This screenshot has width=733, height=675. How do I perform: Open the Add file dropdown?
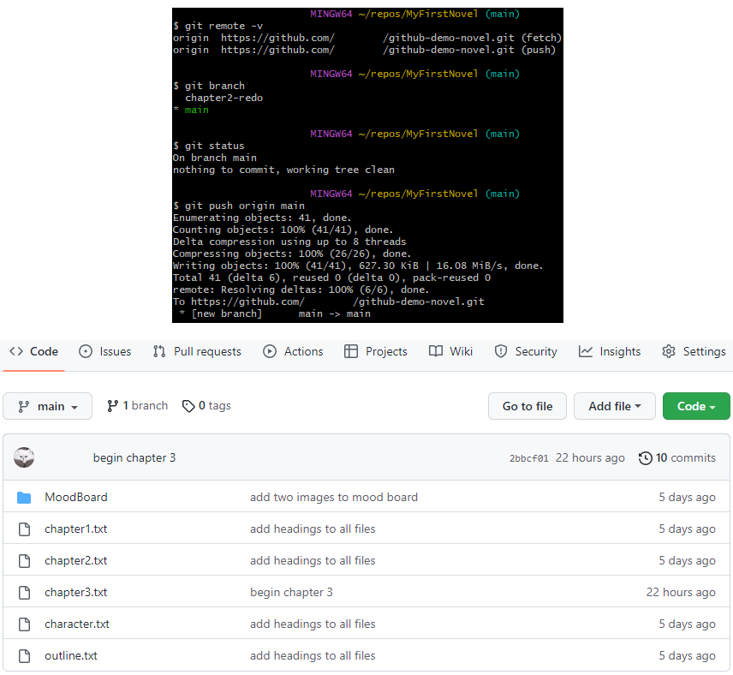614,406
